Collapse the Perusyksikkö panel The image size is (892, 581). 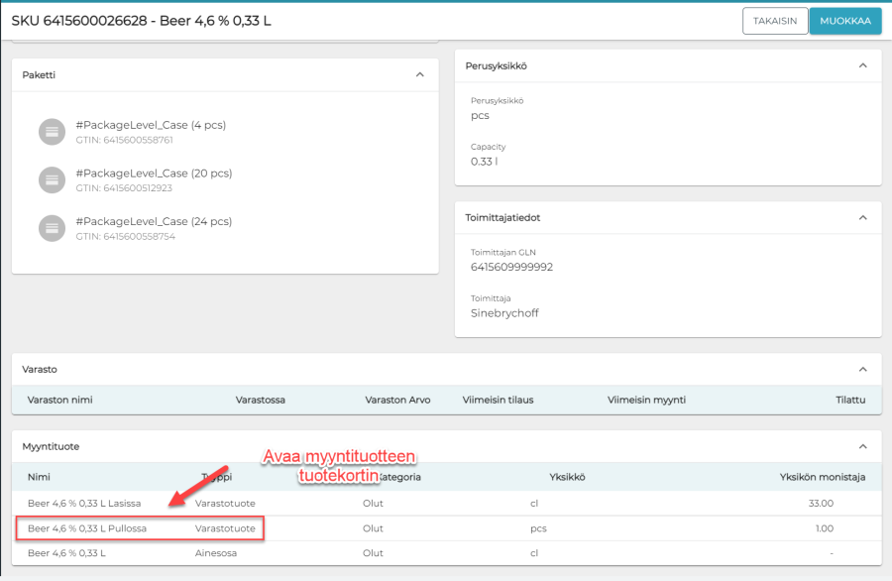click(862, 65)
